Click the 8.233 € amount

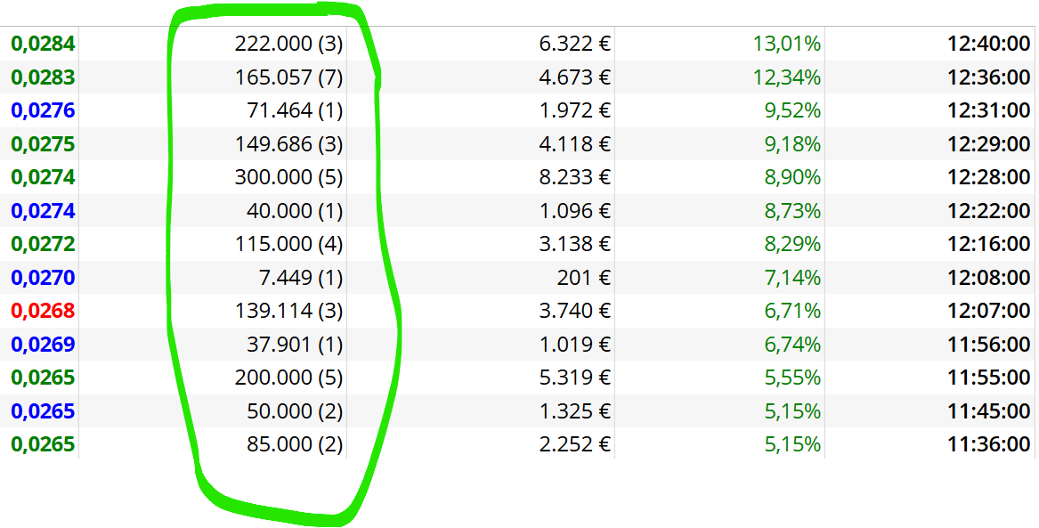(x=575, y=177)
